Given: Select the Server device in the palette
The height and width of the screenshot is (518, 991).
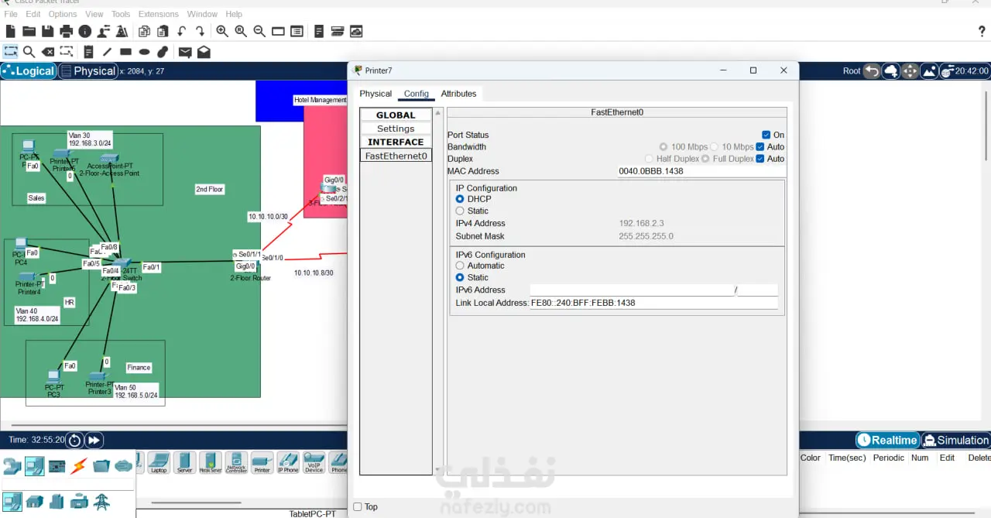Looking at the screenshot, I should coord(184,463).
